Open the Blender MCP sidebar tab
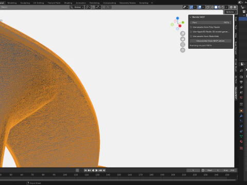The width and height of the screenshot is (247, 185). [236, 94]
